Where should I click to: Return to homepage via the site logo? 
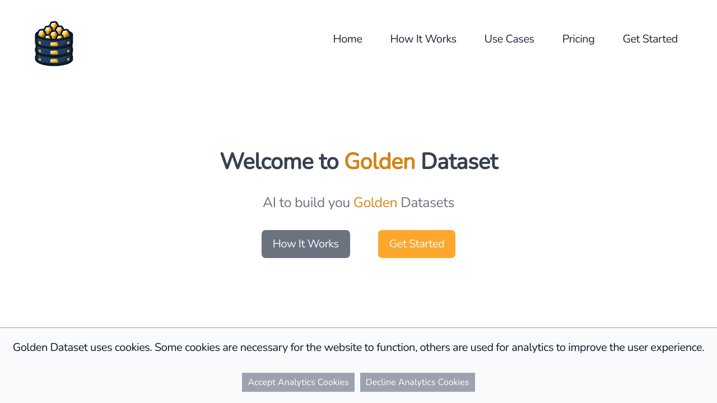(53, 43)
